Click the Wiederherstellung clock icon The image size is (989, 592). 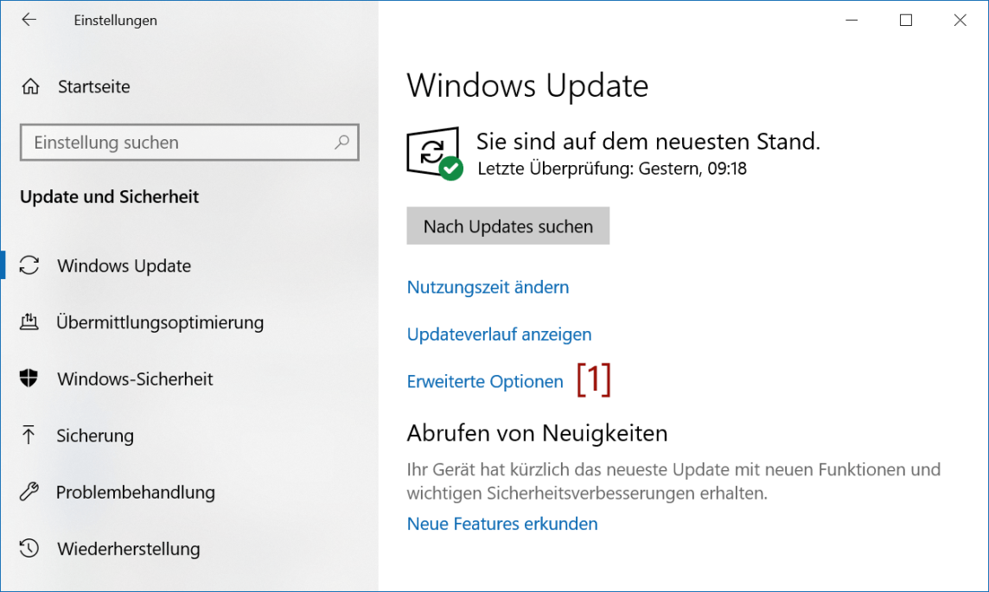click(29, 548)
